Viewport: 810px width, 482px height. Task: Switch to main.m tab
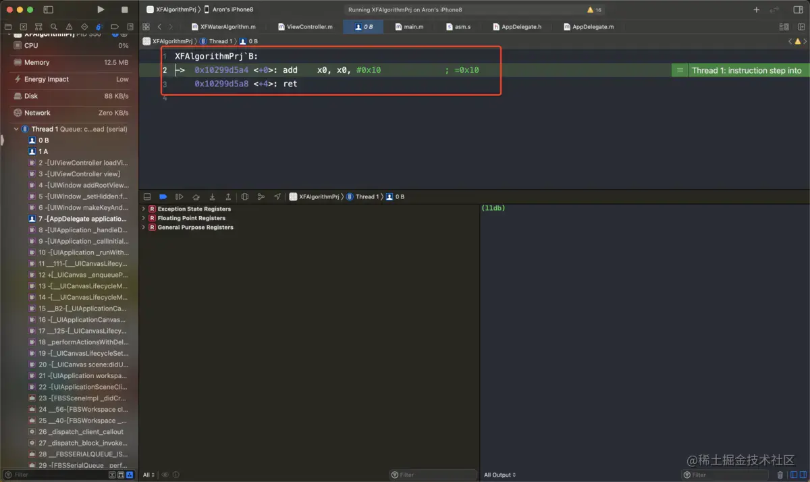pyautogui.click(x=410, y=26)
